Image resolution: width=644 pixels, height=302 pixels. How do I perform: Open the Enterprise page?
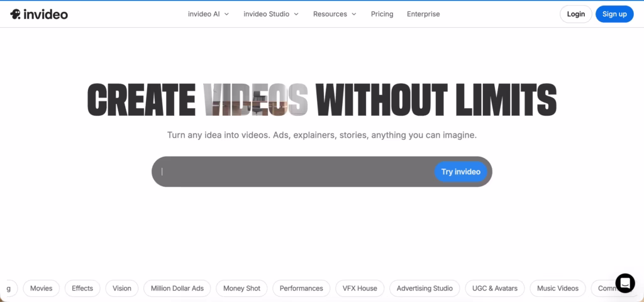423,14
